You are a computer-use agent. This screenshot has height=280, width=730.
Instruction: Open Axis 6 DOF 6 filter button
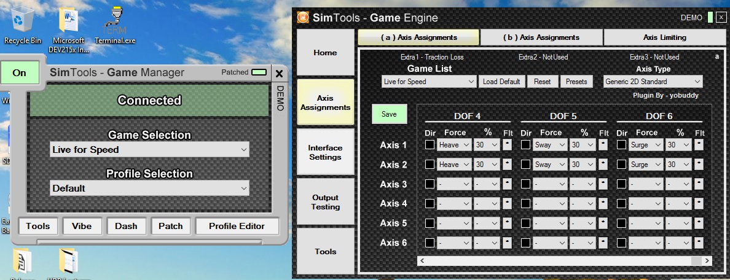pos(699,243)
